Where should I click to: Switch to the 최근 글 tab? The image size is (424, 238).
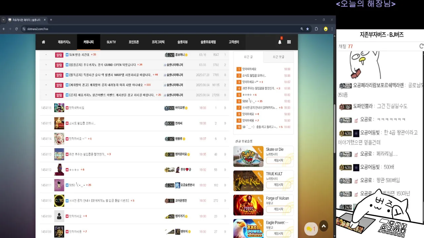(x=248, y=57)
